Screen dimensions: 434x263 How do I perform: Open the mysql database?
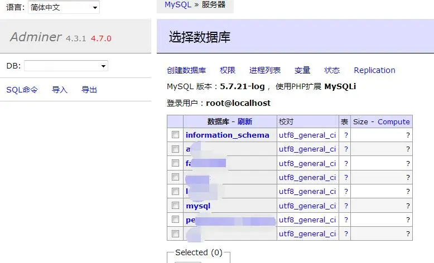198,206
